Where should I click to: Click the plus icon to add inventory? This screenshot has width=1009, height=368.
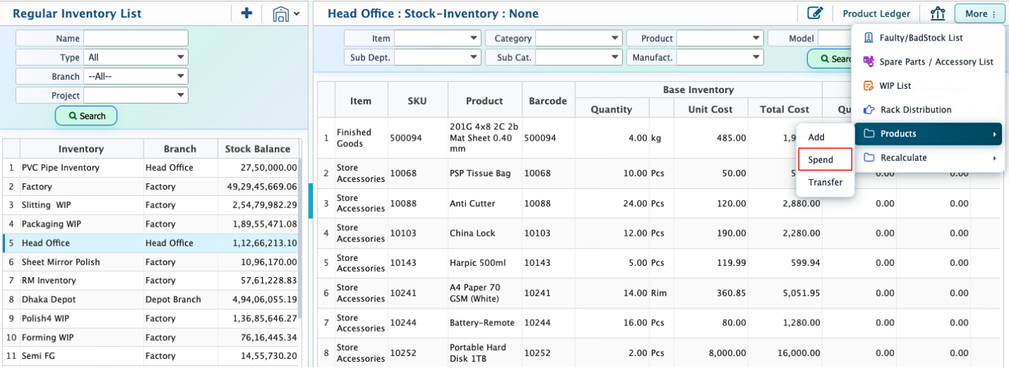tap(247, 13)
